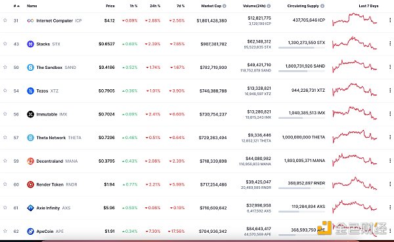The width and height of the screenshot is (394, 242).
Task: Sort by the 24h % column header
Action: point(155,6)
